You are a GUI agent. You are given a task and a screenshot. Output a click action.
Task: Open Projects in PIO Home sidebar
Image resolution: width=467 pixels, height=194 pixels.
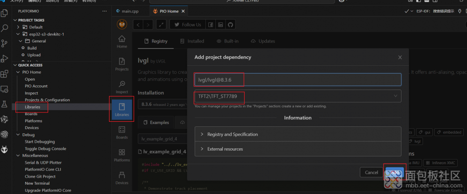coord(122,64)
